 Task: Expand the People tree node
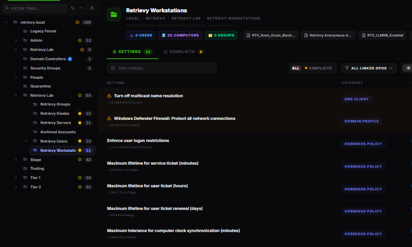point(16,77)
